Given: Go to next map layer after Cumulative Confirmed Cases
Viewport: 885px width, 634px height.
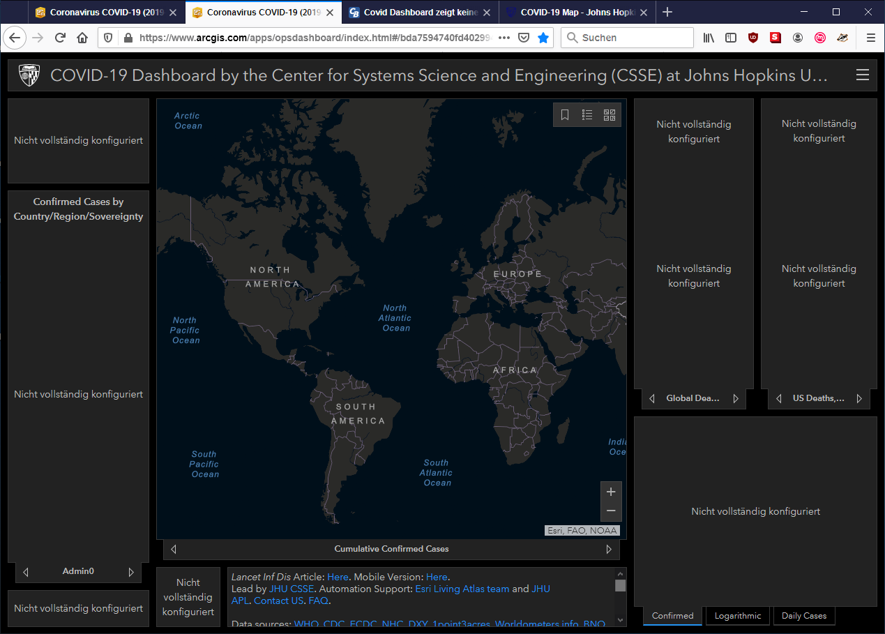Looking at the screenshot, I should 609,549.
